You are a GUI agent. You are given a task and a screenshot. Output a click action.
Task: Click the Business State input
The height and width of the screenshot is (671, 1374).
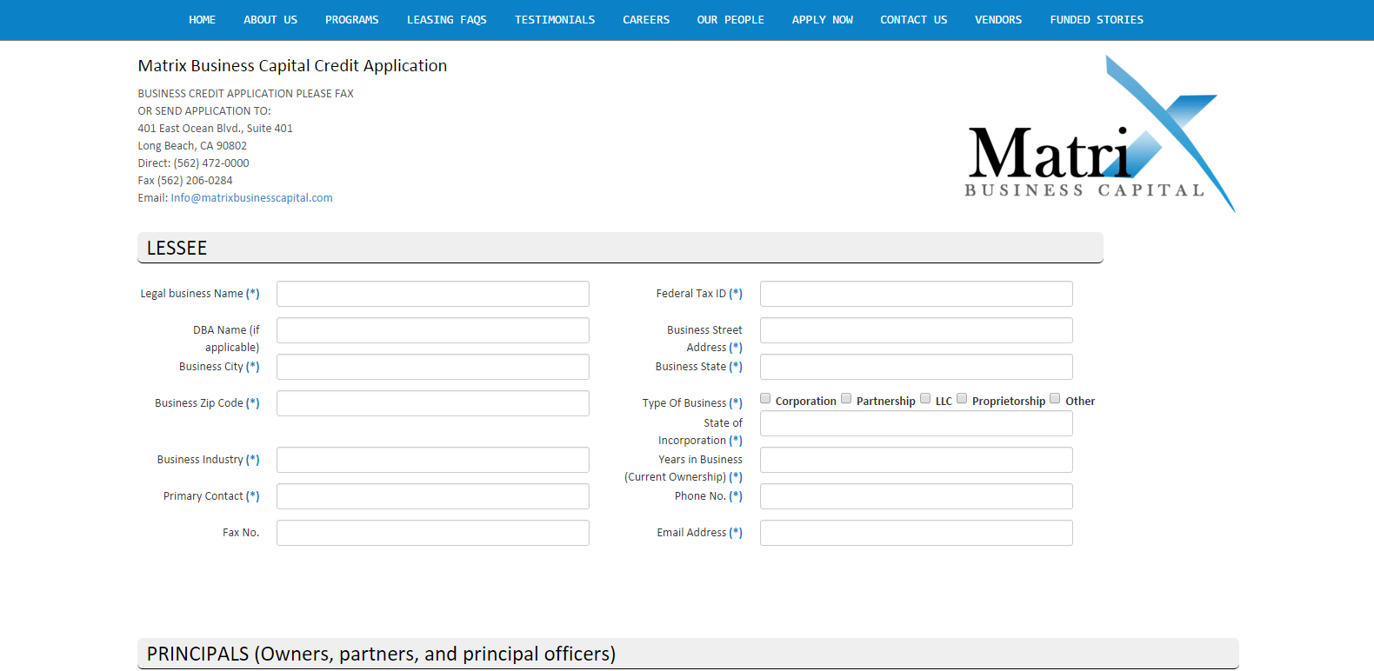[917, 367]
